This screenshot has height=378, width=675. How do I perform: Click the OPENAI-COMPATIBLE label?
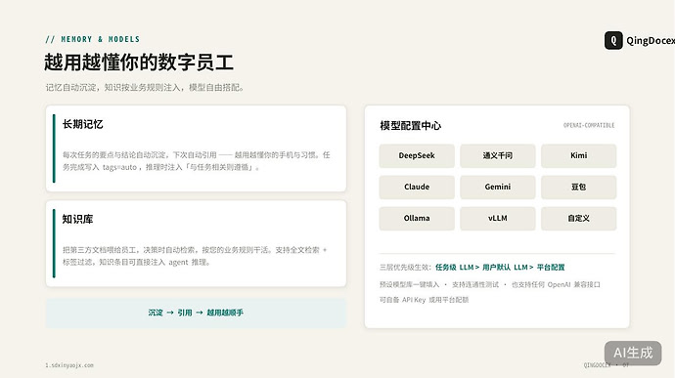[589, 125]
